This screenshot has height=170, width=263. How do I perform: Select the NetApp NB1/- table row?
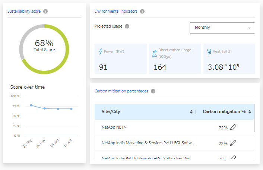149,127
